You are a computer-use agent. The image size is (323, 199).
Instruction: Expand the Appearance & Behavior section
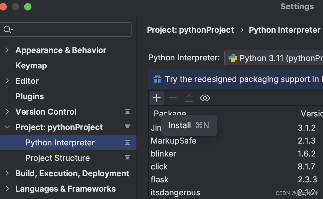pyautogui.click(x=7, y=50)
